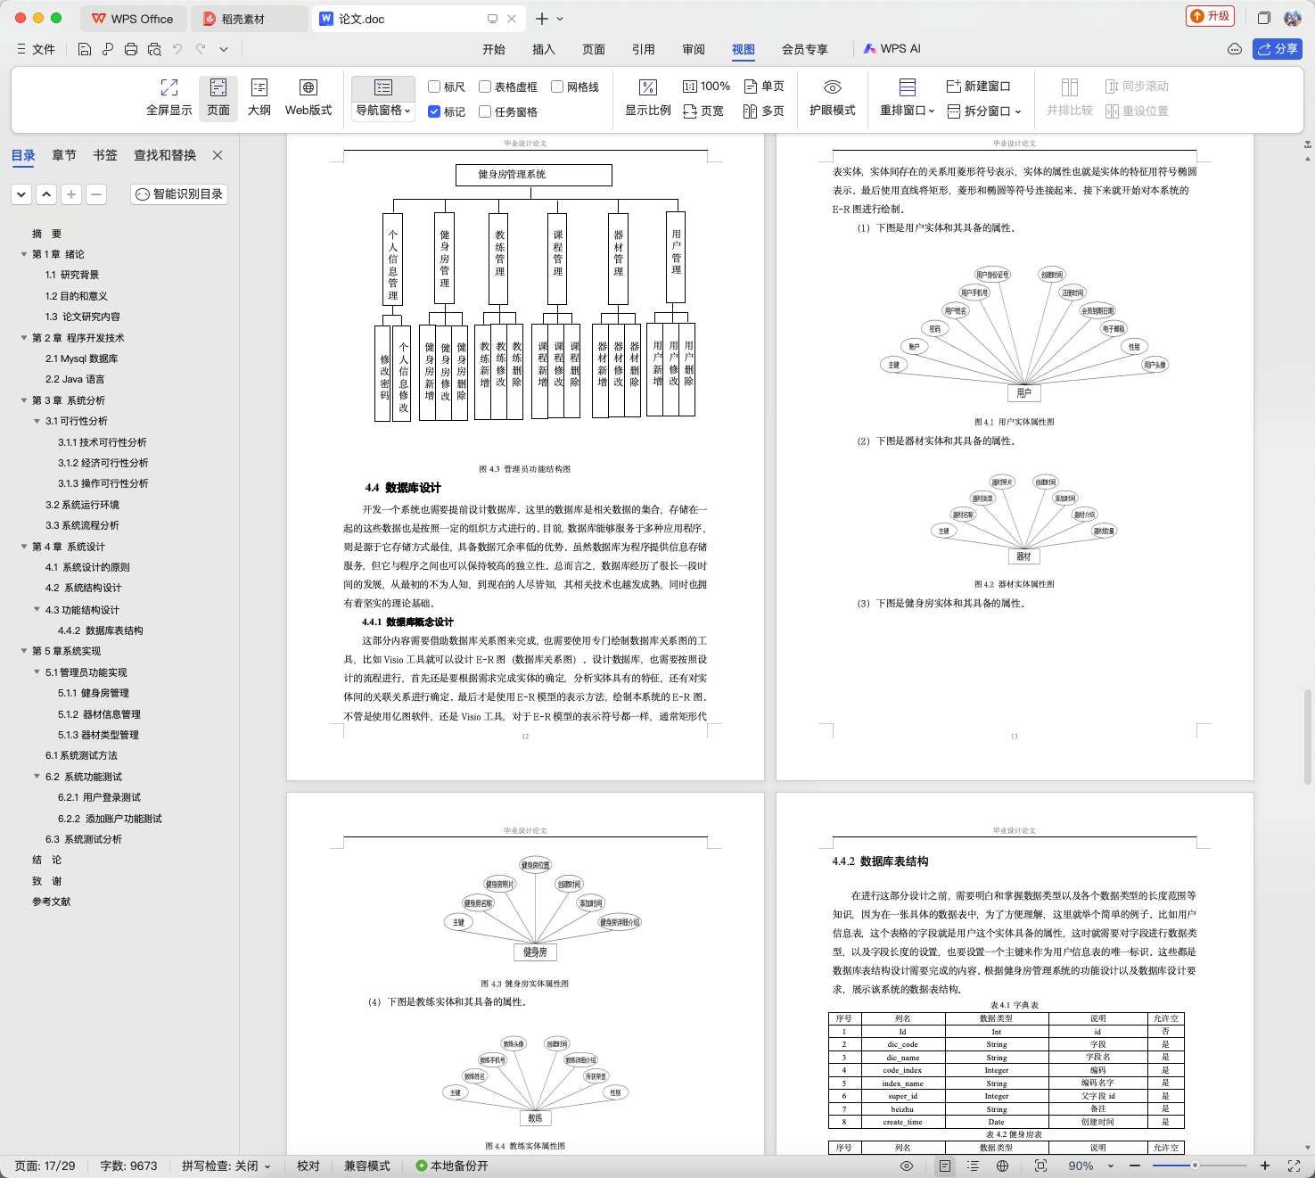Image resolution: width=1315 pixels, height=1178 pixels.
Task: Click the zoom in plus in status bar
Action: (1264, 1166)
